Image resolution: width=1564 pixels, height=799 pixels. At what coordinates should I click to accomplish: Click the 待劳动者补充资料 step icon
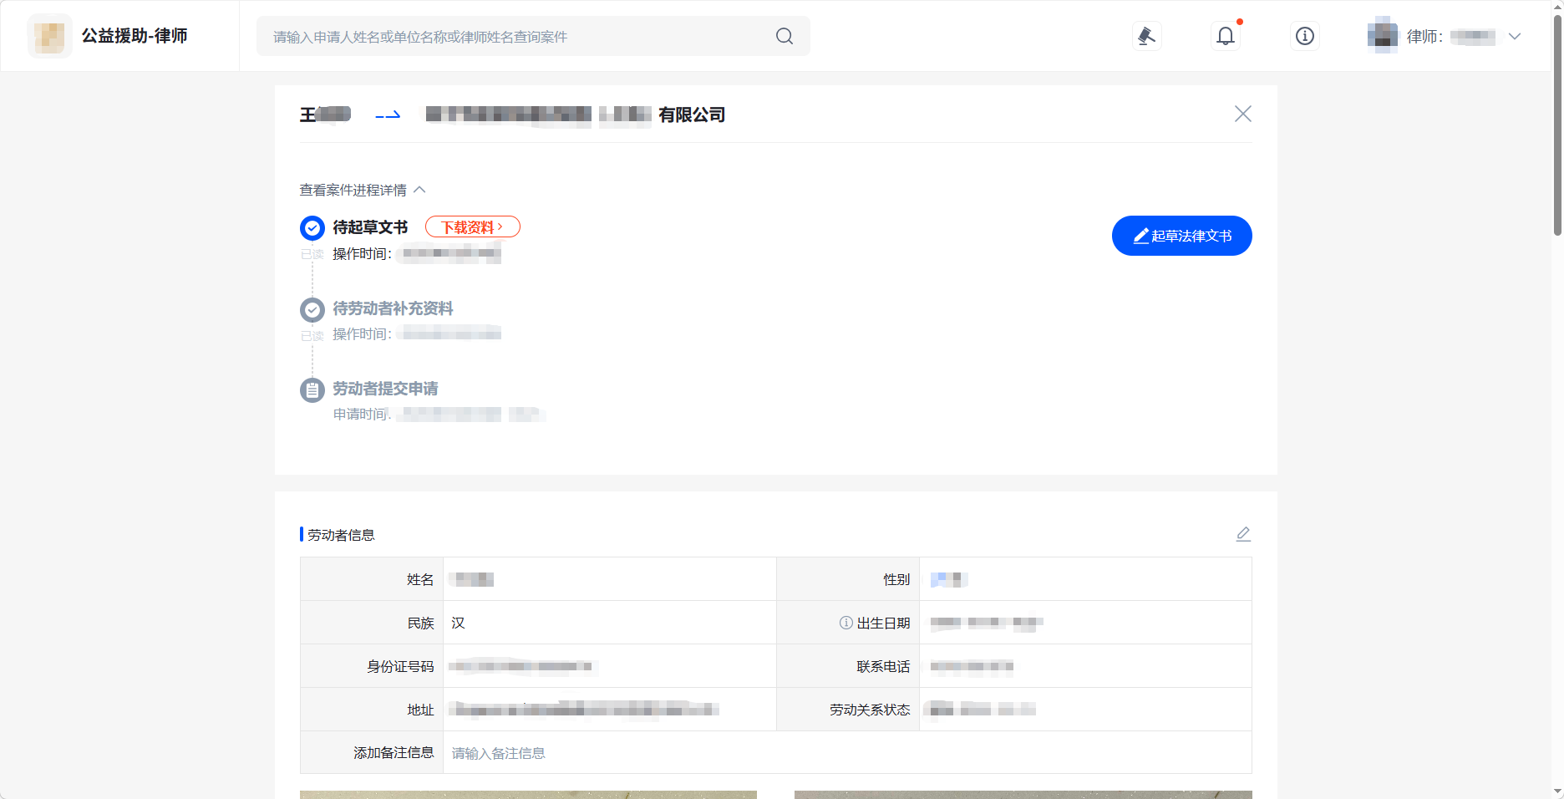(x=312, y=309)
